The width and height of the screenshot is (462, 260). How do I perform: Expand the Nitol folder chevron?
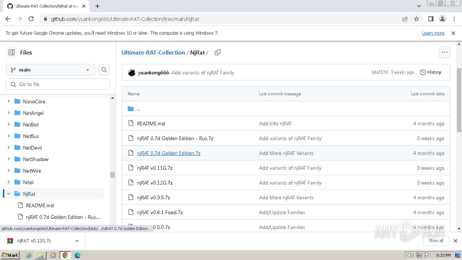(9, 182)
